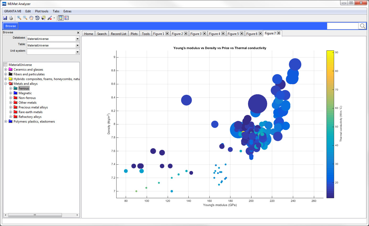Select the Zoom In tool

pos(19,18)
